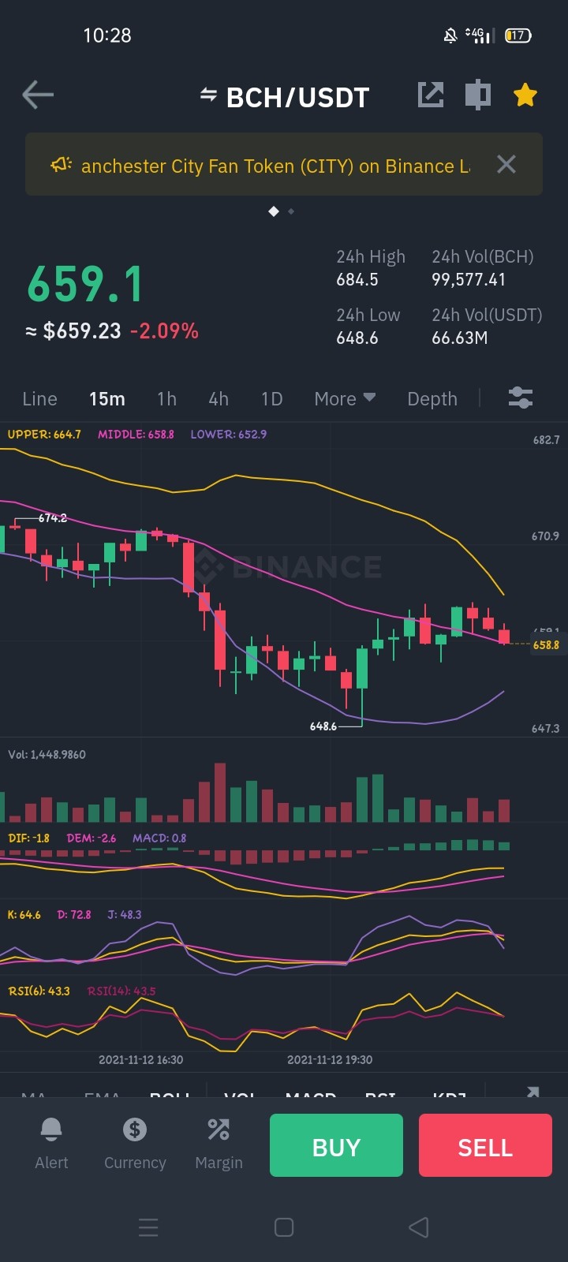
Task: Switch to the 1h timeframe
Action: (x=166, y=399)
